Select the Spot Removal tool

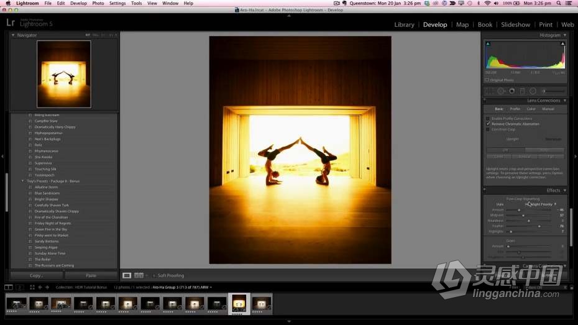point(501,91)
